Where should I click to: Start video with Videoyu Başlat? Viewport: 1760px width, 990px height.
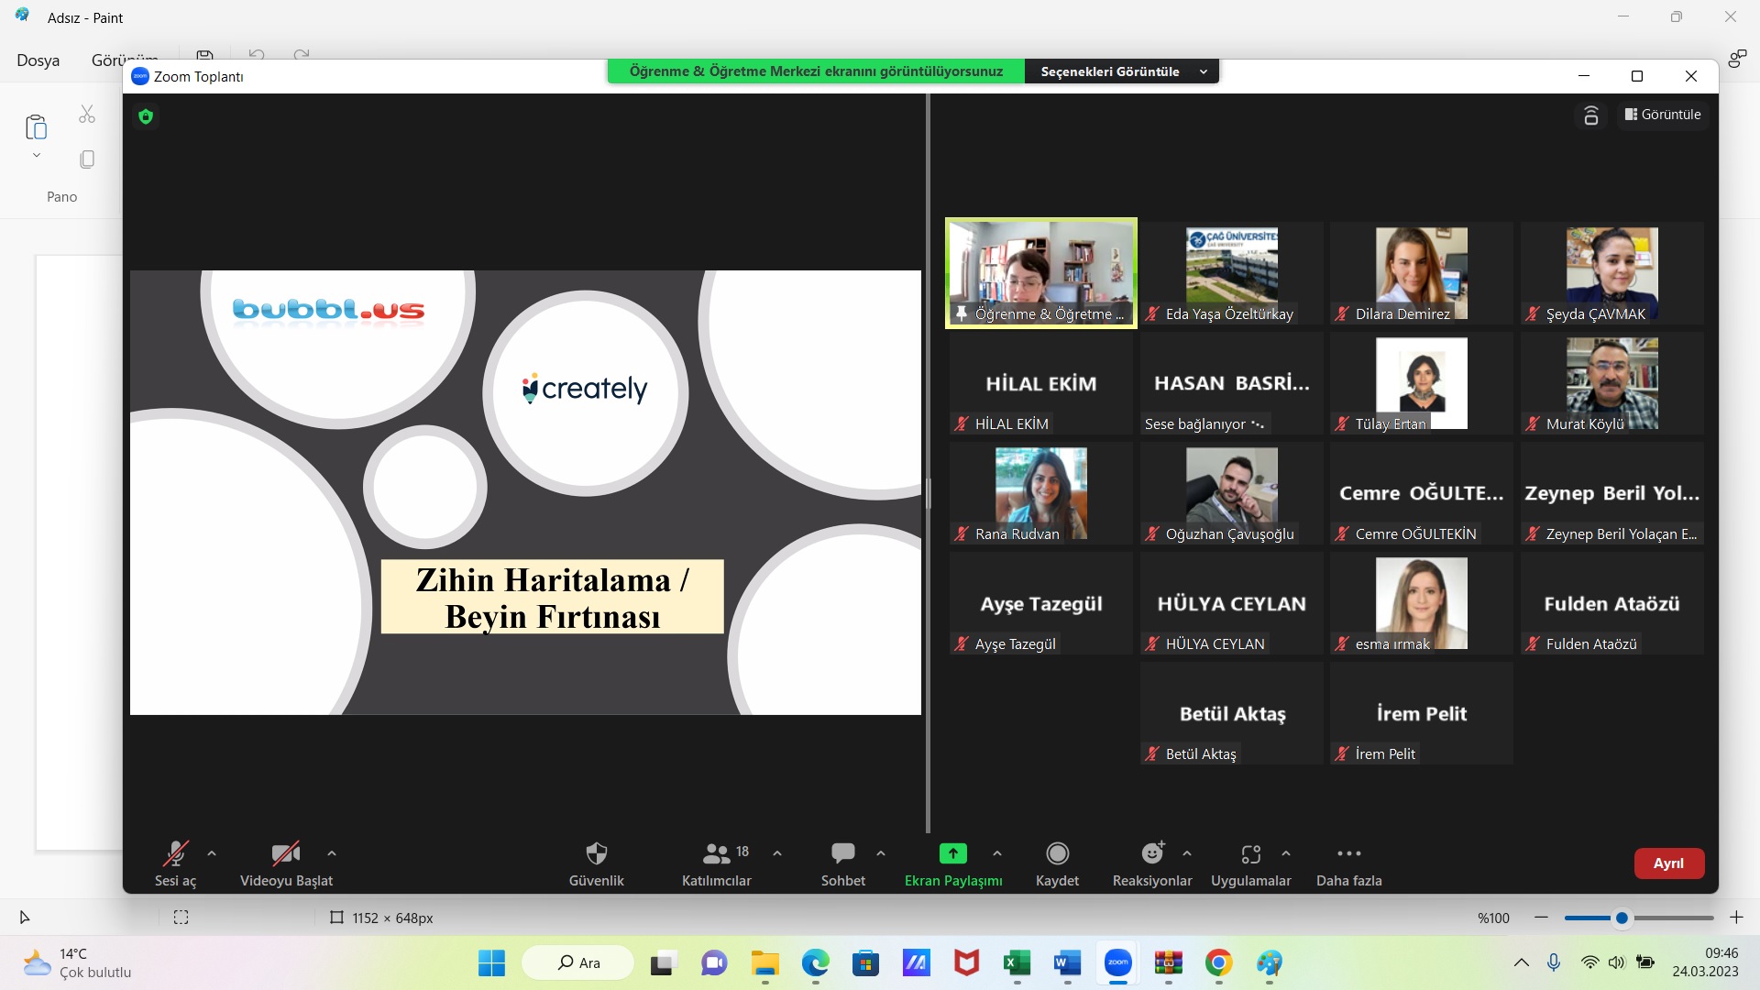click(286, 863)
